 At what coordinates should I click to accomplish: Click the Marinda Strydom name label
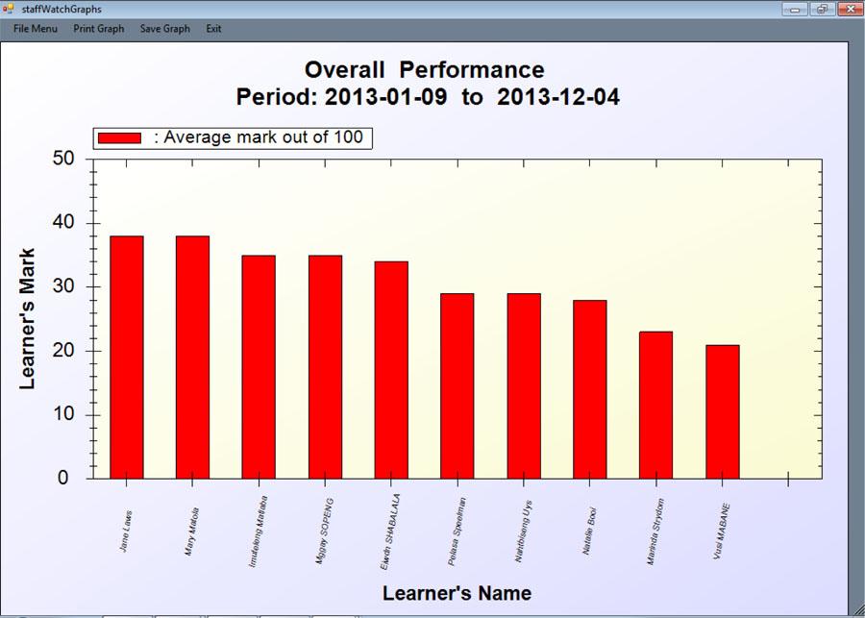pyautogui.click(x=656, y=531)
